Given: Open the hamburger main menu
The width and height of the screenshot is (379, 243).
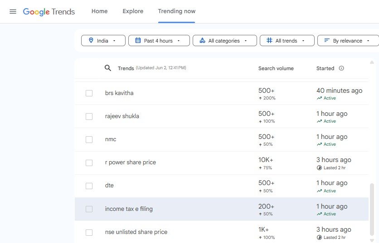Looking at the screenshot, I should tap(13, 11).
